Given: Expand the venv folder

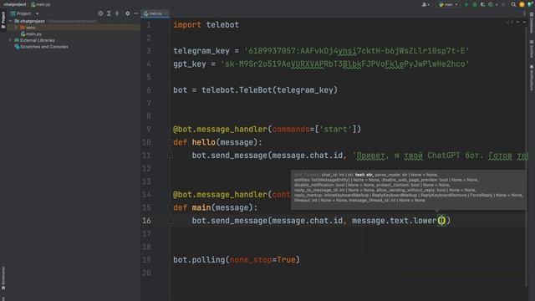Looking at the screenshot, I should (x=16, y=28).
